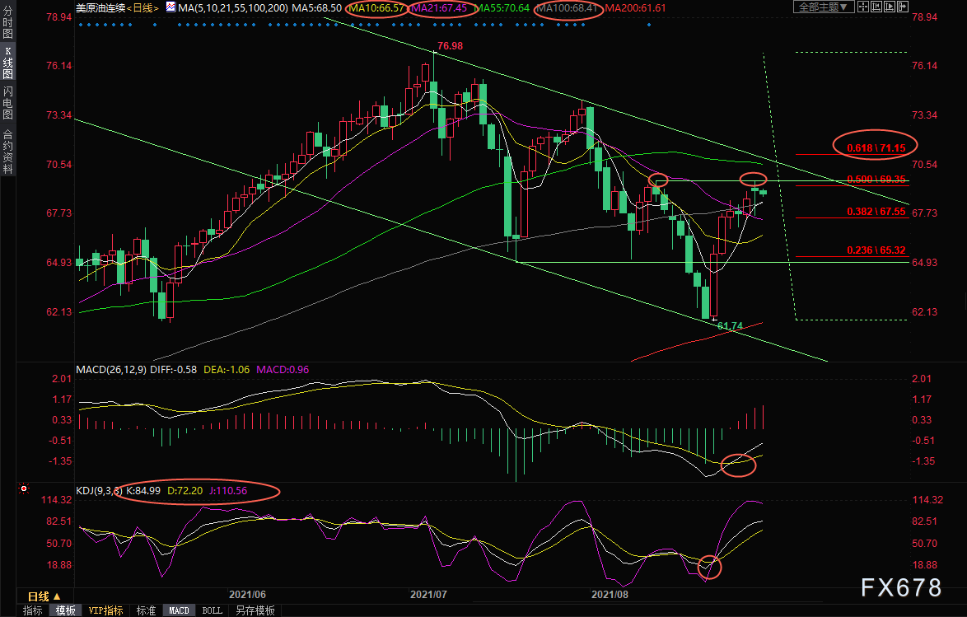The image size is (967, 617).
Task: Click the exit panel arrow icon
Action: [904, 7]
